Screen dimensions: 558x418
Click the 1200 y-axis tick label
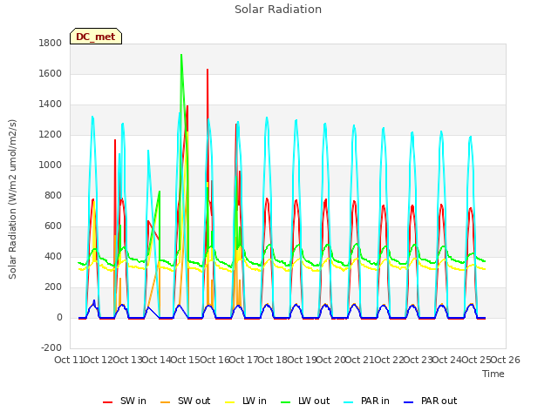coord(51,135)
